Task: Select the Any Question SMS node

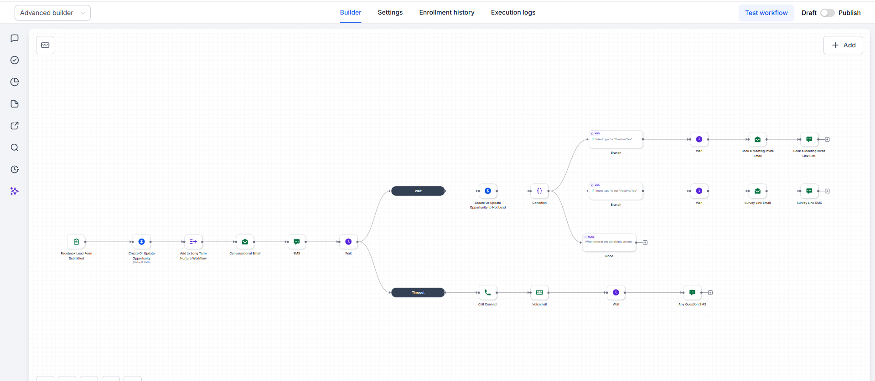Action: coord(692,292)
